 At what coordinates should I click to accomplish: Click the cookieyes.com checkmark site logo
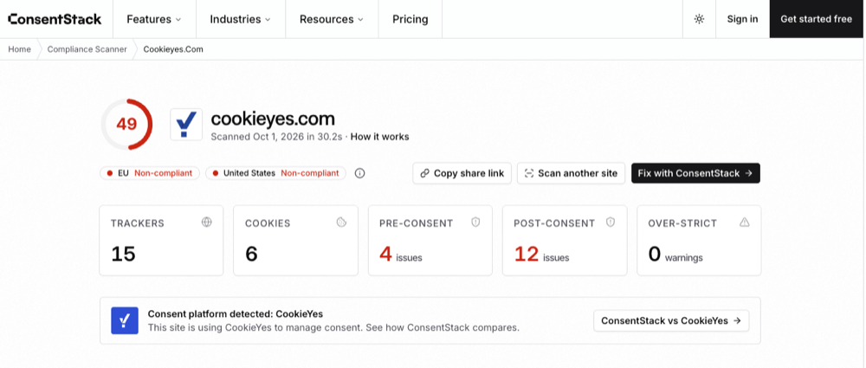pos(186,125)
